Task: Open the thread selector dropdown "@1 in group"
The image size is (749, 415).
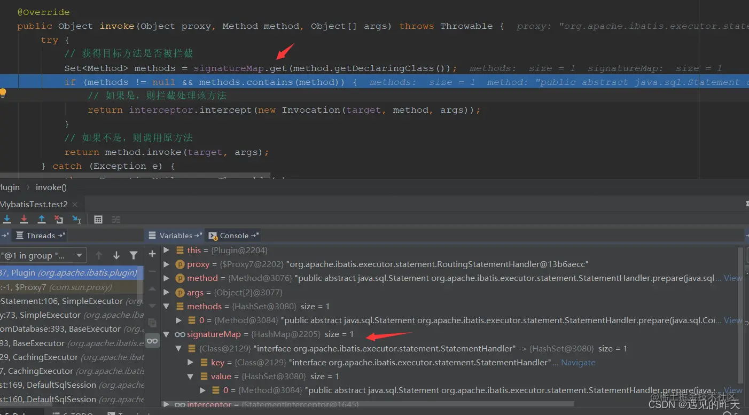Action: pos(42,255)
